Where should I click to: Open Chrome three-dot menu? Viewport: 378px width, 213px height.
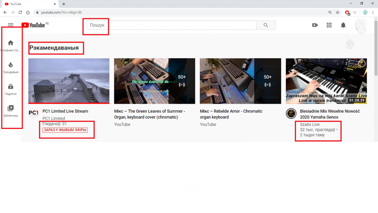pyautogui.click(x=373, y=12)
